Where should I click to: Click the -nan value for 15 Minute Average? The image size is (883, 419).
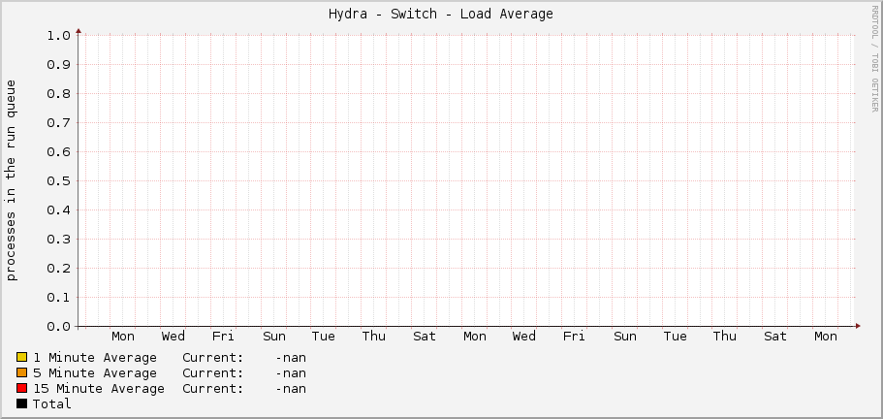click(291, 389)
